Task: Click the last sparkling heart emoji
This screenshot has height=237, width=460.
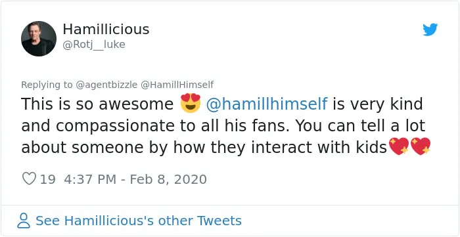Action: (421, 146)
